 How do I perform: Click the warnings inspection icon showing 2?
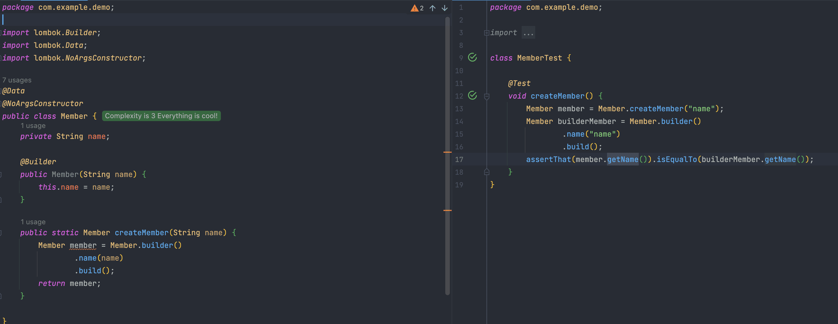[417, 8]
